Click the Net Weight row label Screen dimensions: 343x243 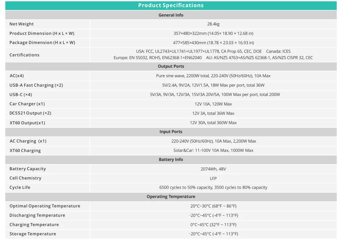point(21,24)
